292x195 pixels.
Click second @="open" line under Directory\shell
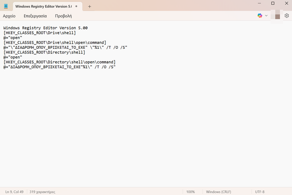tap(13, 57)
